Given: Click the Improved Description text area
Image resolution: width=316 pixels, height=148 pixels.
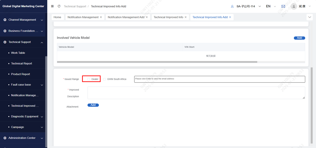Looking at the screenshot, I should [196, 93].
